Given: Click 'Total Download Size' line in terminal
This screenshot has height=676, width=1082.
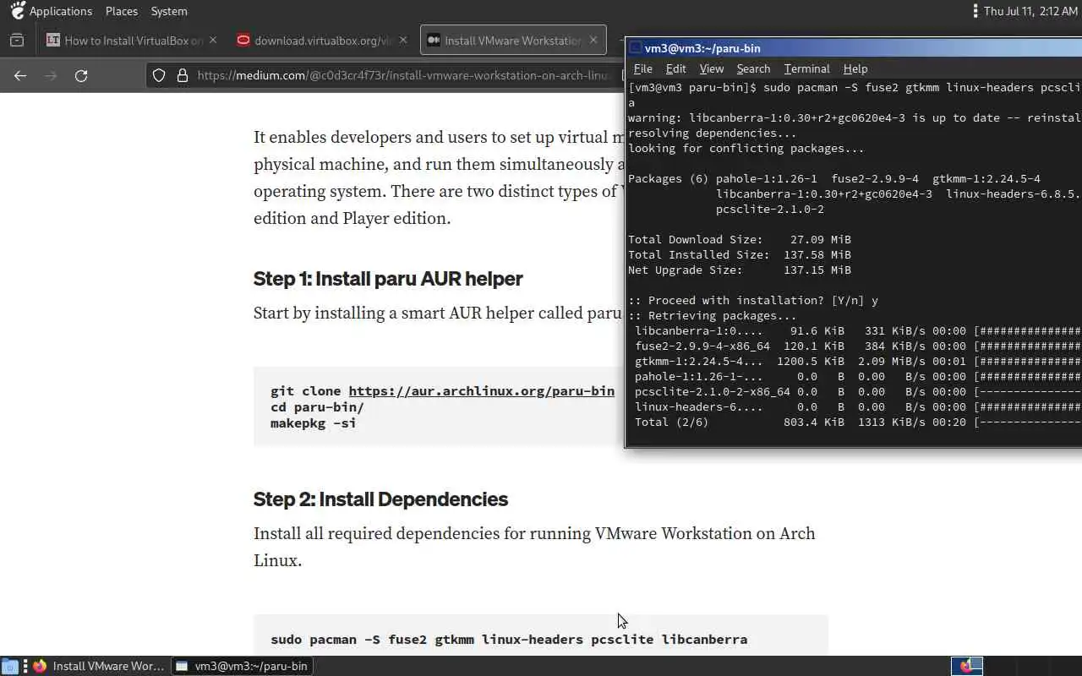Looking at the screenshot, I should (x=740, y=239).
